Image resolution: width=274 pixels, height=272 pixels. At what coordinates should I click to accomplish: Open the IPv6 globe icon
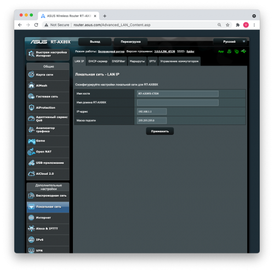31,240
